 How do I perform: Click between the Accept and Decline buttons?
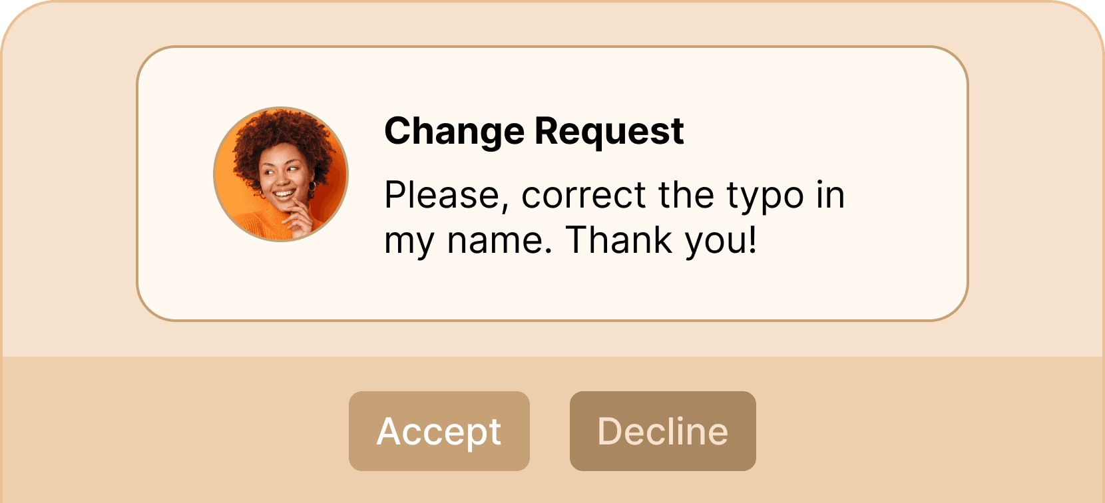click(x=549, y=431)
